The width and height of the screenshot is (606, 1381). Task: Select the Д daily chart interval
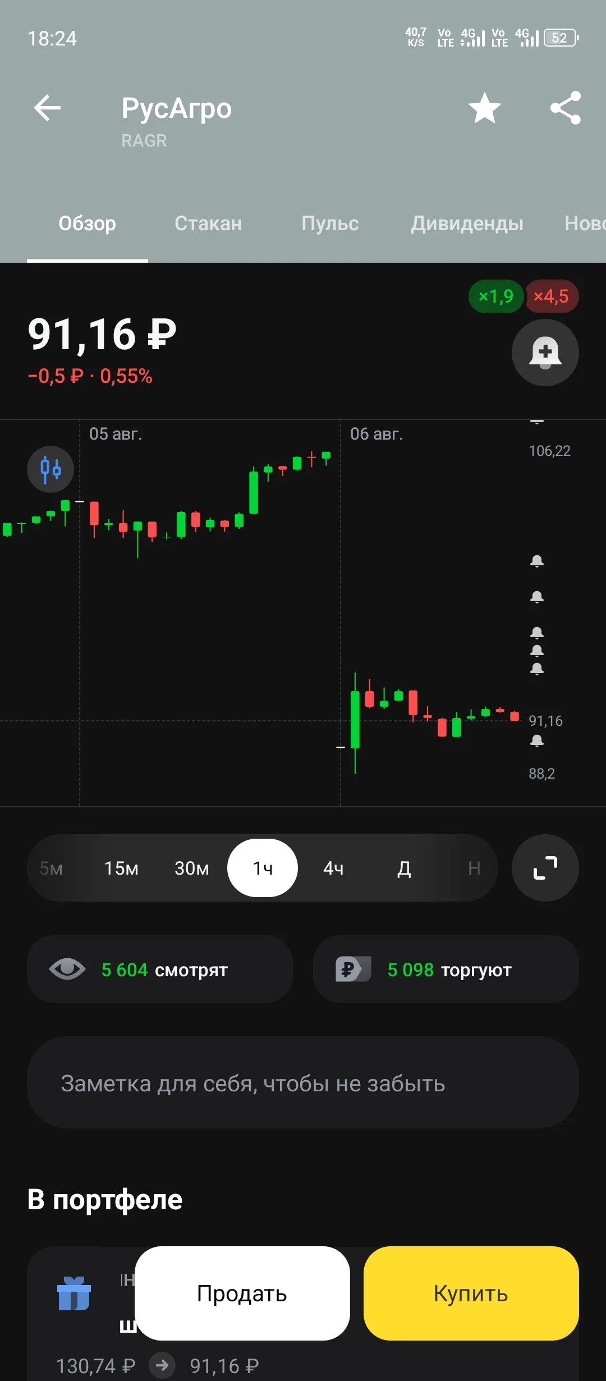(x=404, y=868)
